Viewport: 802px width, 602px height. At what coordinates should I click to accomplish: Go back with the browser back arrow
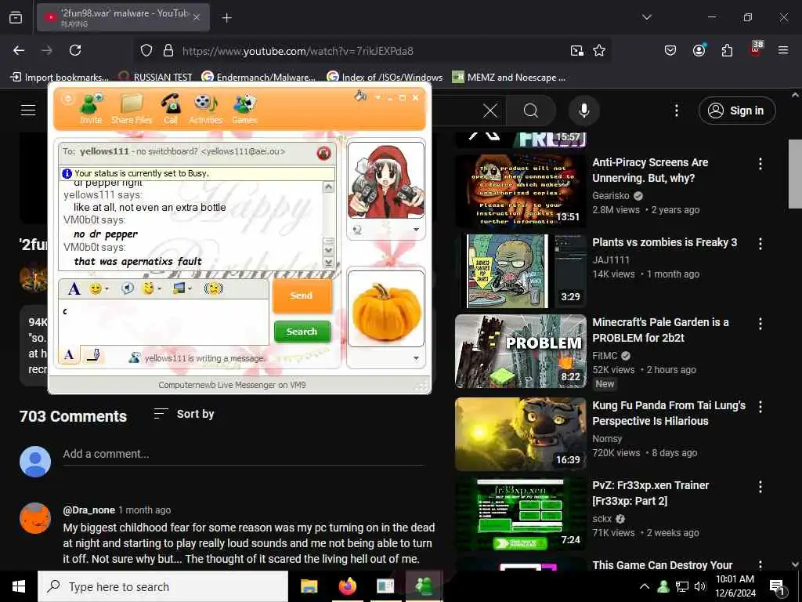coord(19,50)
